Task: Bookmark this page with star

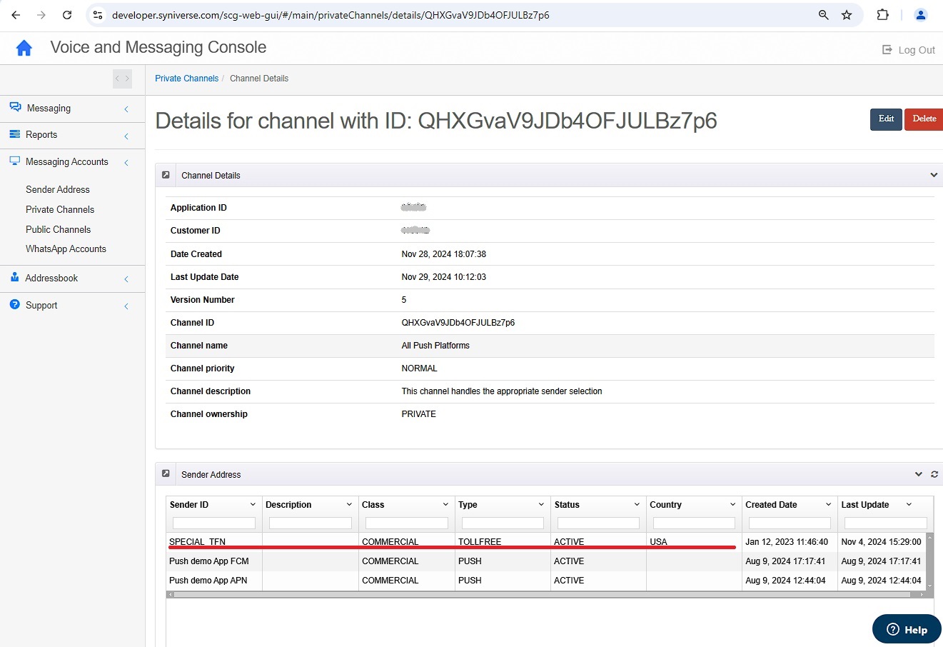Action: click(847, 15)
